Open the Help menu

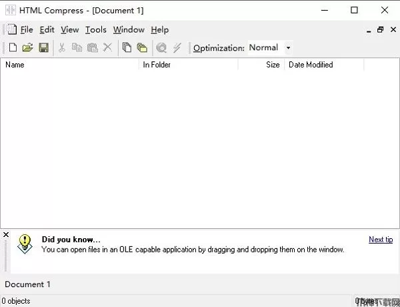[x=160, y=30]
